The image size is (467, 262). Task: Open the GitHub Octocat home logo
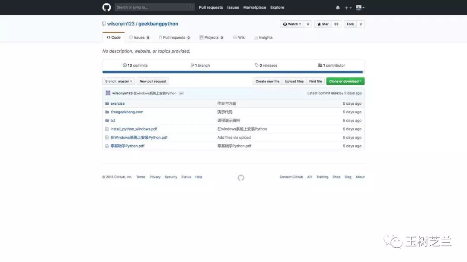(x=106, y=7)
